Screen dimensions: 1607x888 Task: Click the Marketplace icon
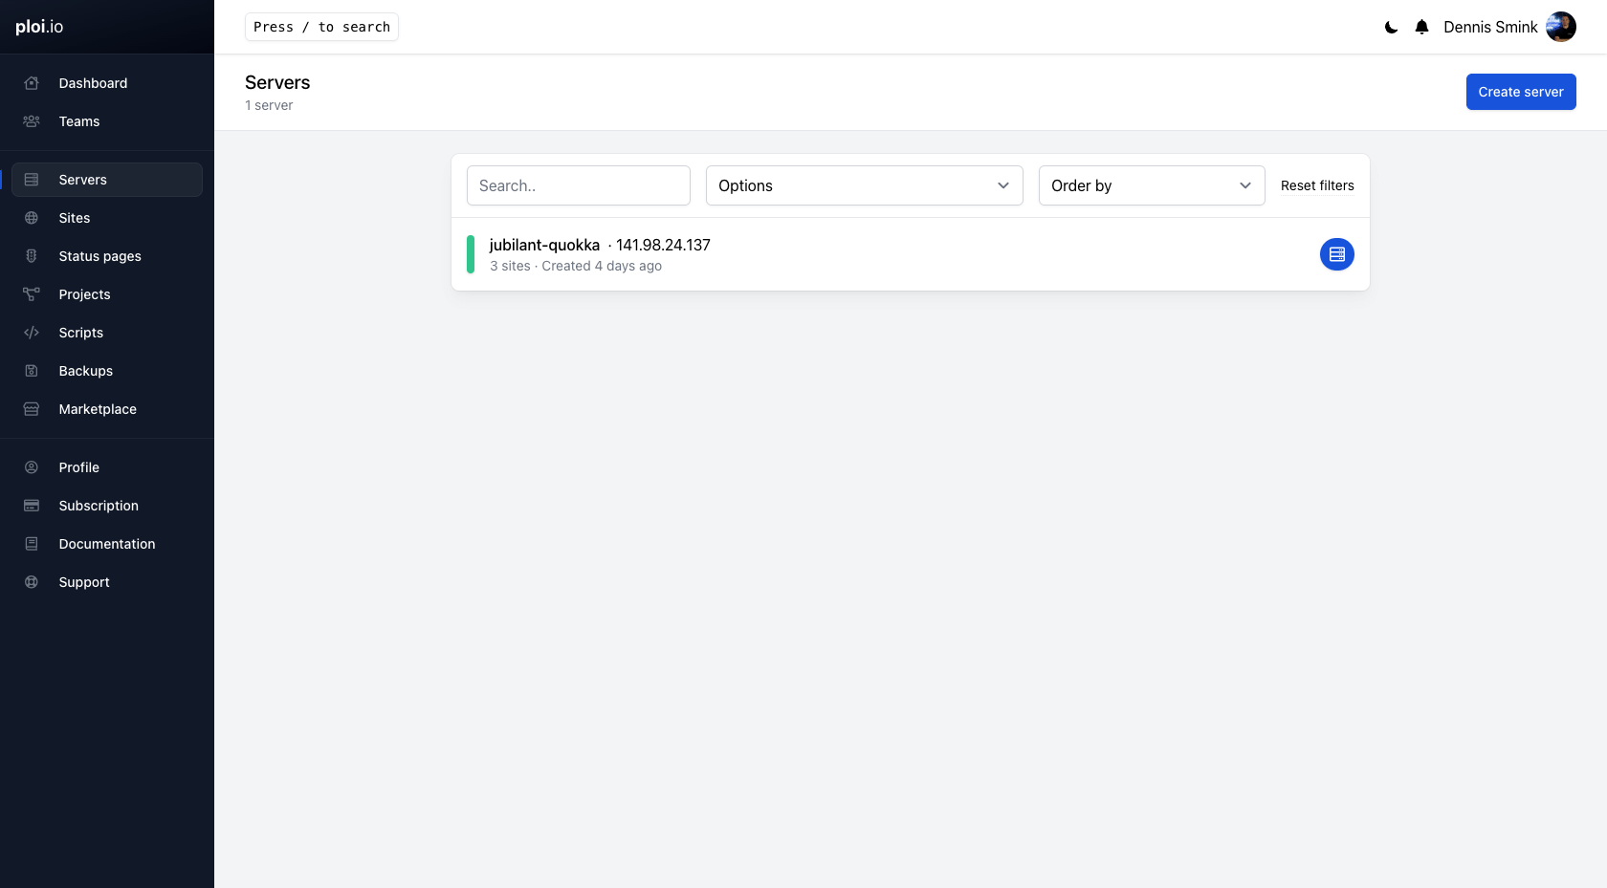(x=32, y=408)
